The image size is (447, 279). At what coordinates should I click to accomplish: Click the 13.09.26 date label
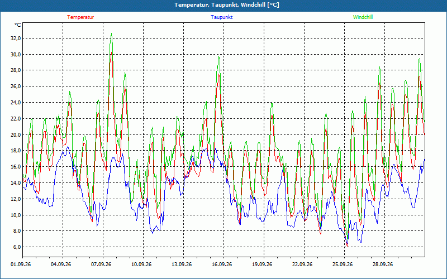coord(182,264)
